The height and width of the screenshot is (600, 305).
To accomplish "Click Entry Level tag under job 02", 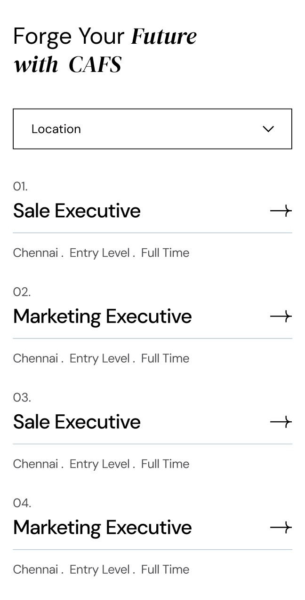I will point(99,358).
